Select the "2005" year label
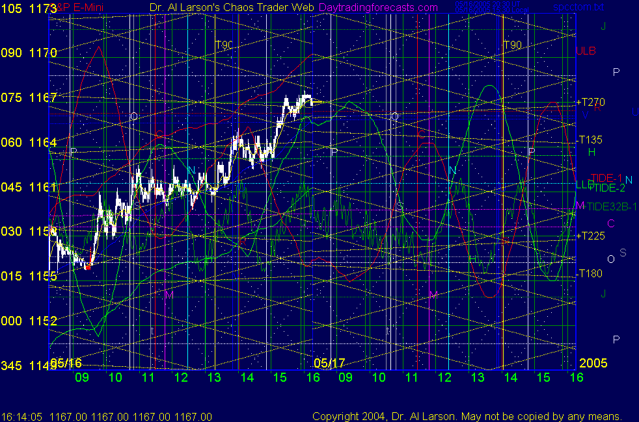This screenshot has height=422, width=639. 593,363
